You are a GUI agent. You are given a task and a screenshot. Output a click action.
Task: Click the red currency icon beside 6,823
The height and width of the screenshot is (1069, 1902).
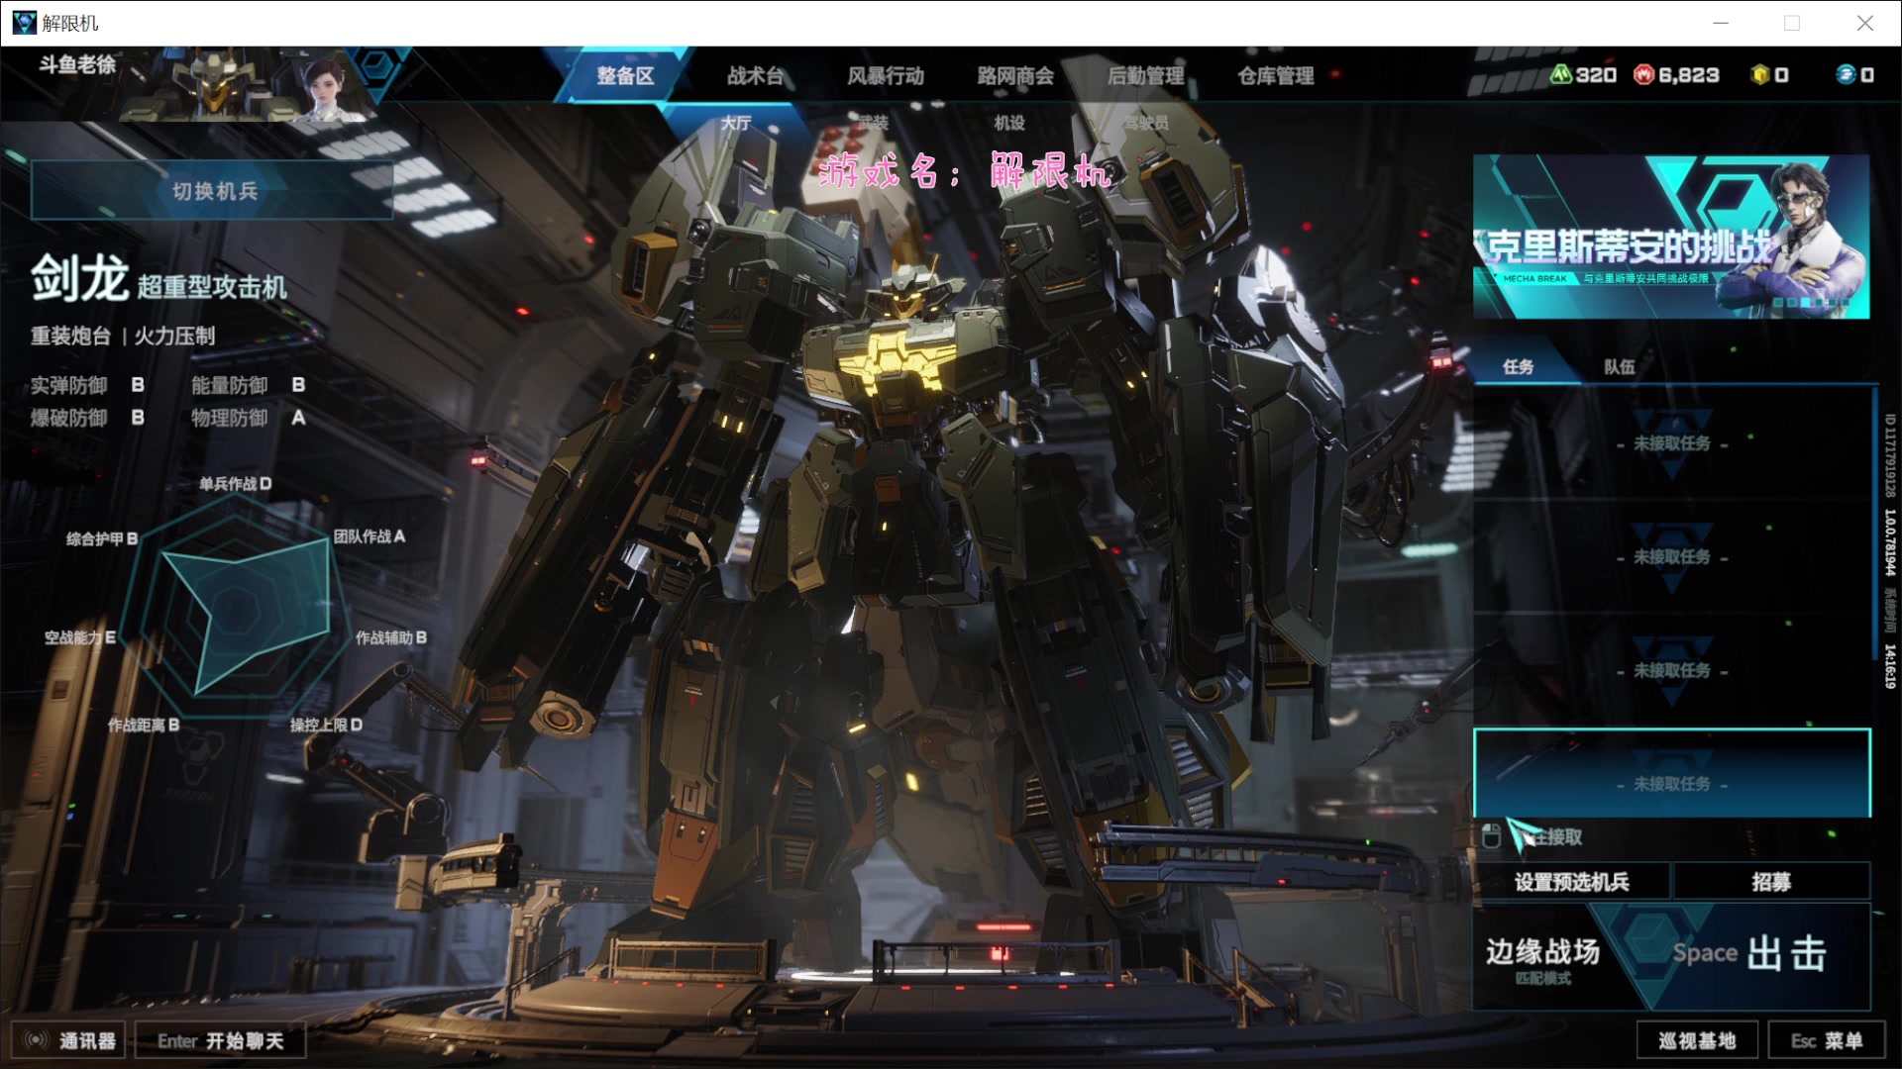[1643, 74]
